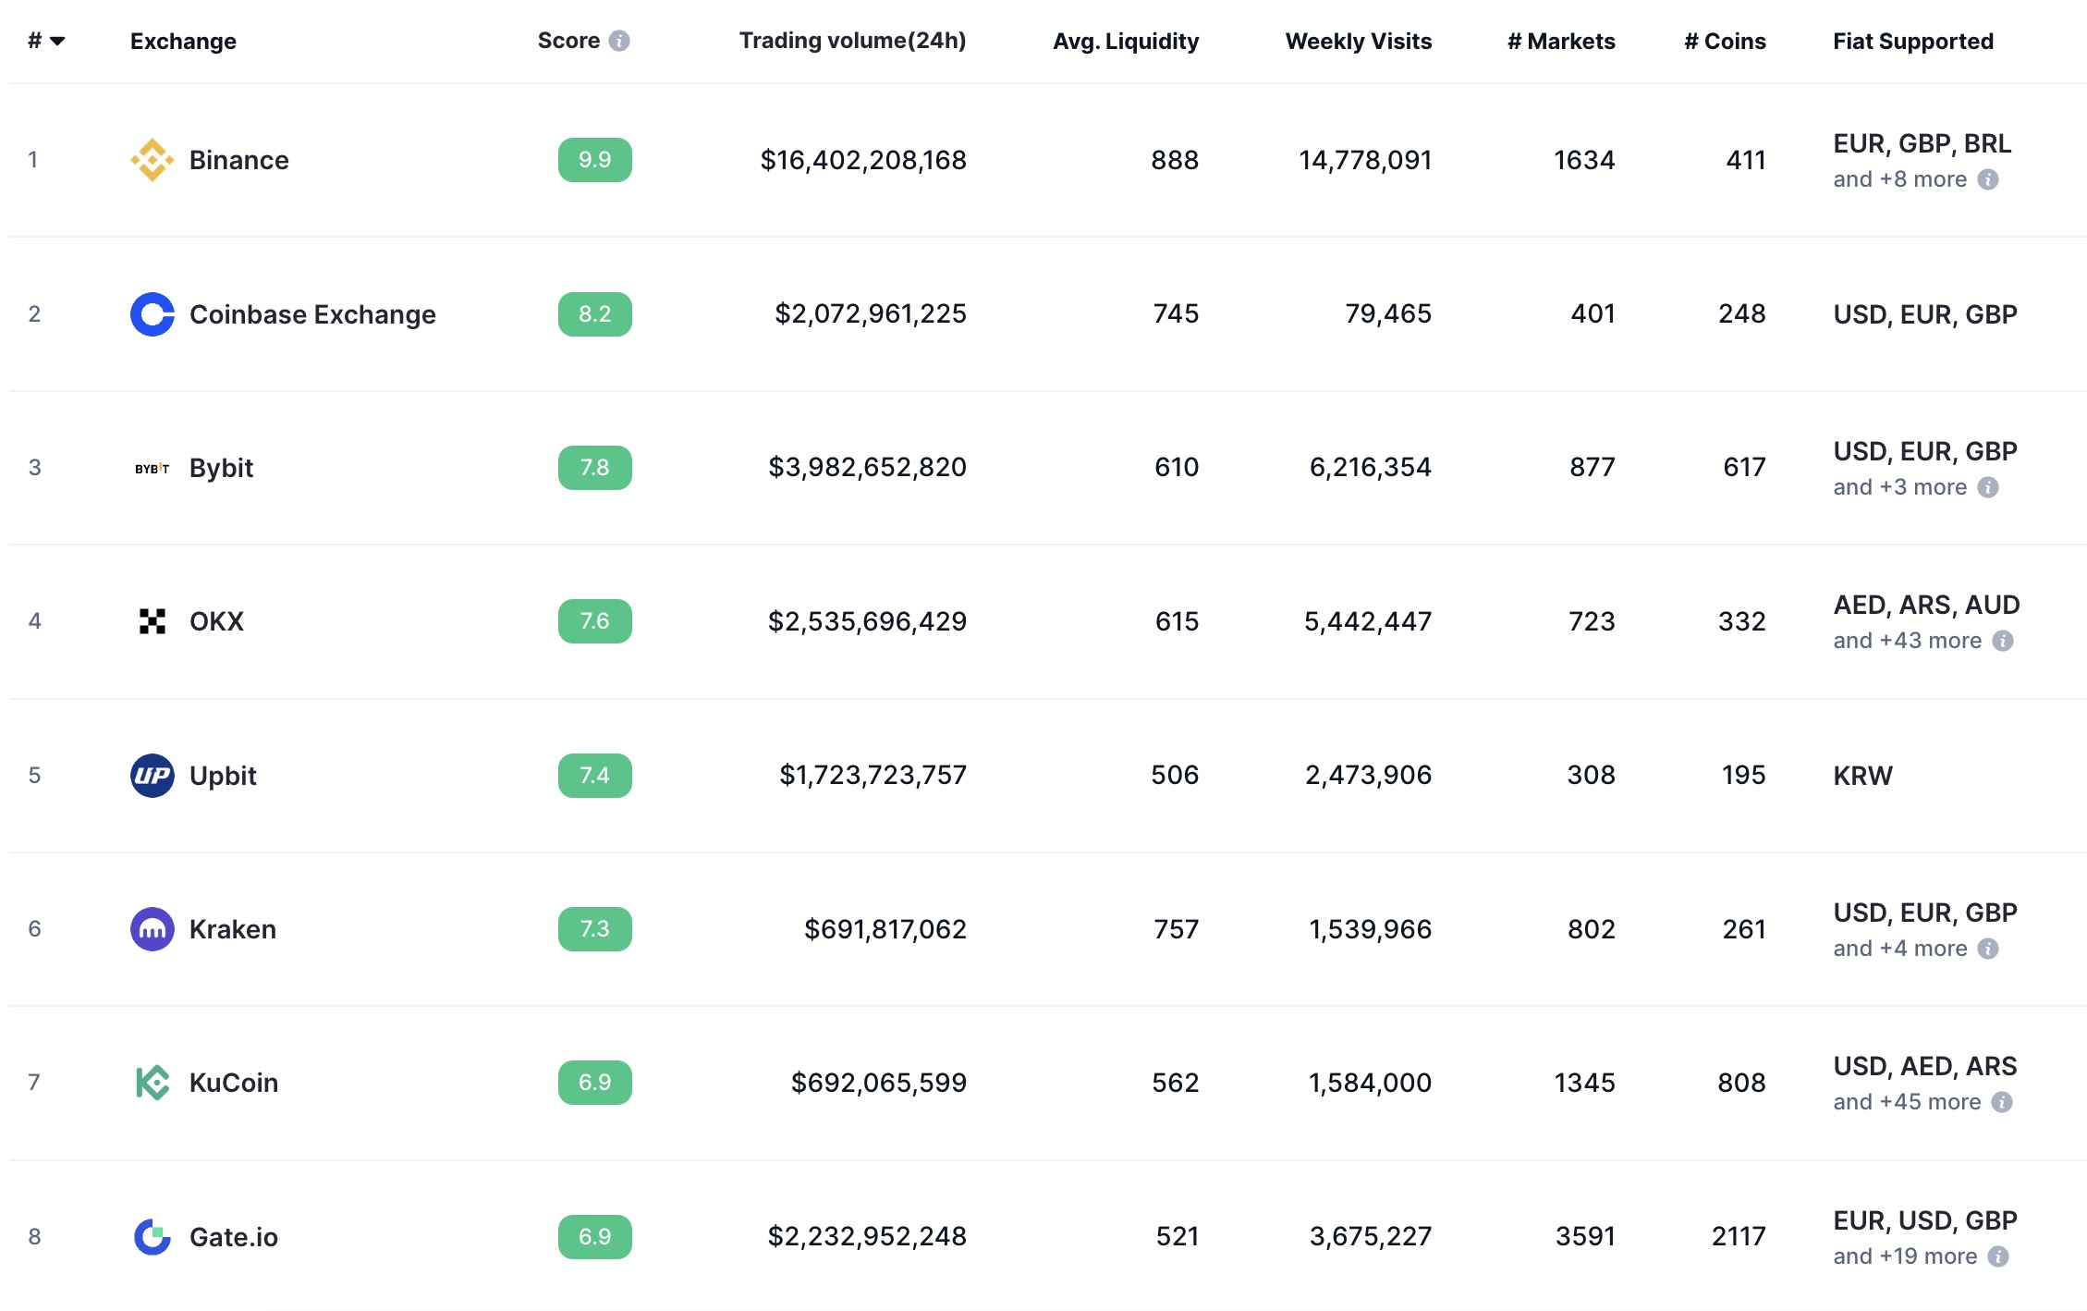This screenshot has width=2087, height=1311.
Task: Click Binance weekly visits 14,778,091
Action: click(1365, 160)
